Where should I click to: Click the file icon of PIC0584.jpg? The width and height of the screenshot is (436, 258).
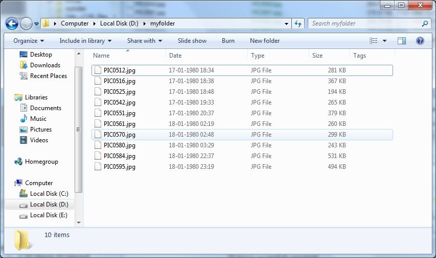pyautogui.click(x=98, y=156)
